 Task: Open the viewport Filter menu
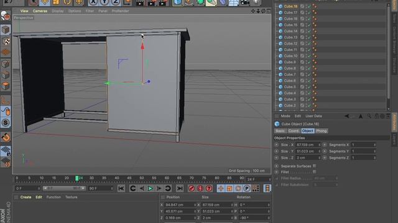[x=90, y=11]
